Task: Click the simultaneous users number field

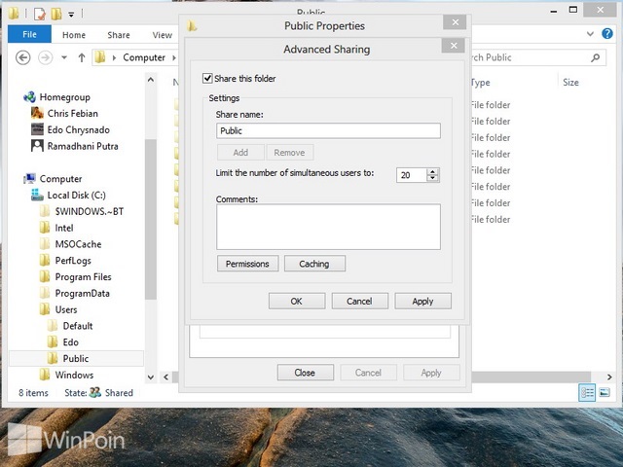Action: [x=412, y=175]
